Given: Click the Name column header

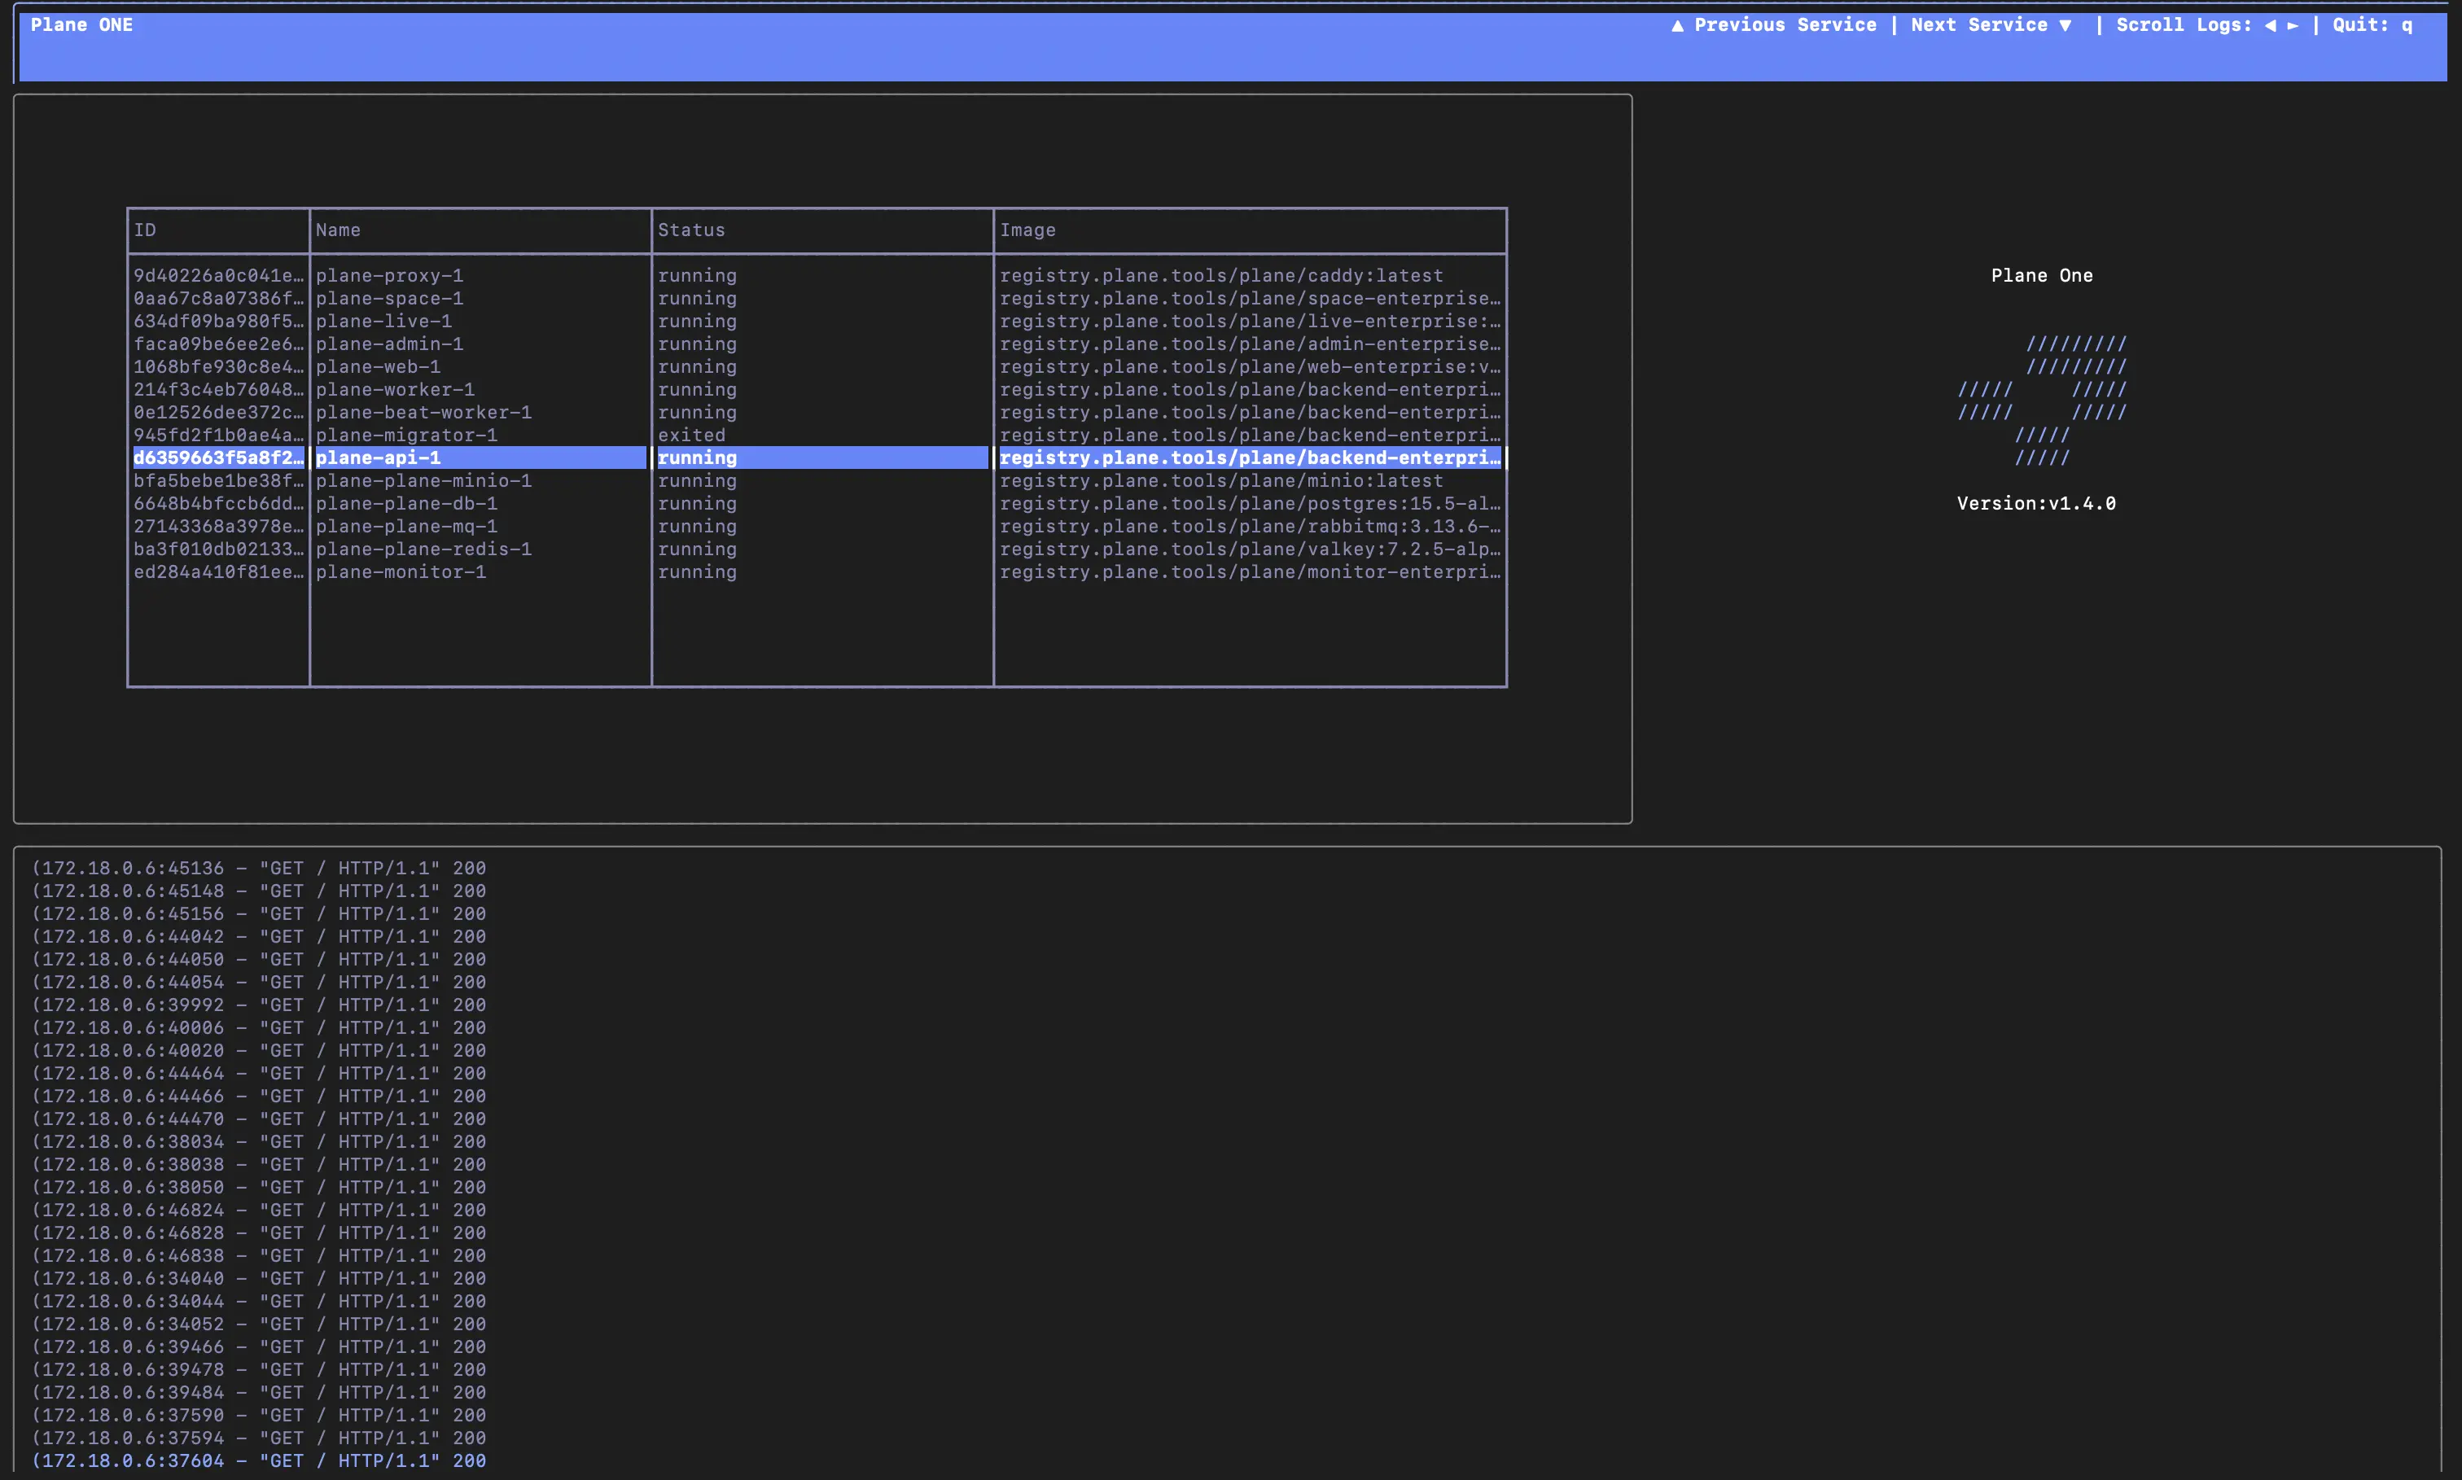Looking at the screenshot, I should point(338,230).
